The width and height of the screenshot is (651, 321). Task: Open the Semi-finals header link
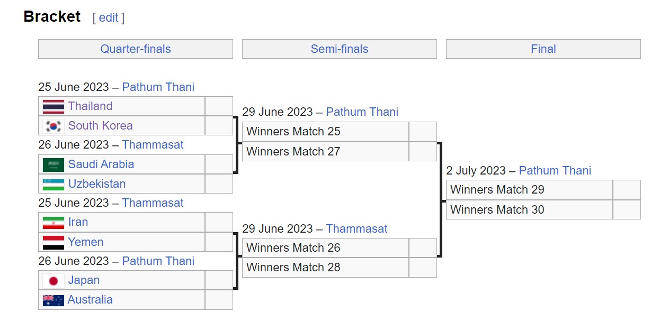point(340,49)
